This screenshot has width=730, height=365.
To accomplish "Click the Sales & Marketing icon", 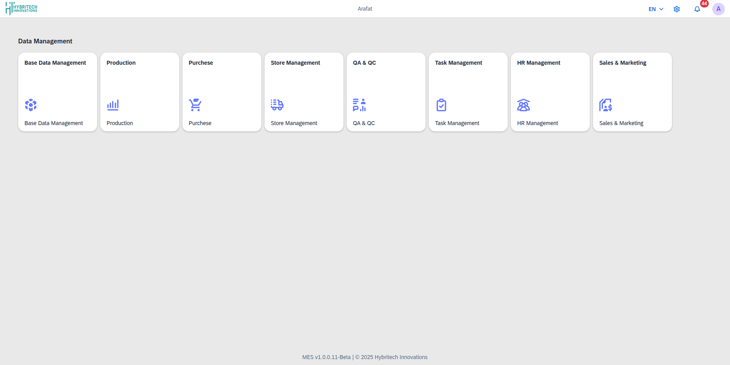I will 606,105.
